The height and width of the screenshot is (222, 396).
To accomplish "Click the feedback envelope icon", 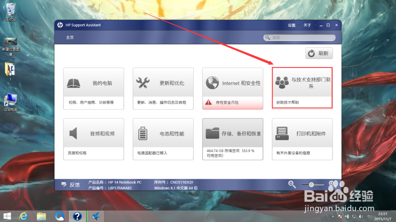I will 64,185.
